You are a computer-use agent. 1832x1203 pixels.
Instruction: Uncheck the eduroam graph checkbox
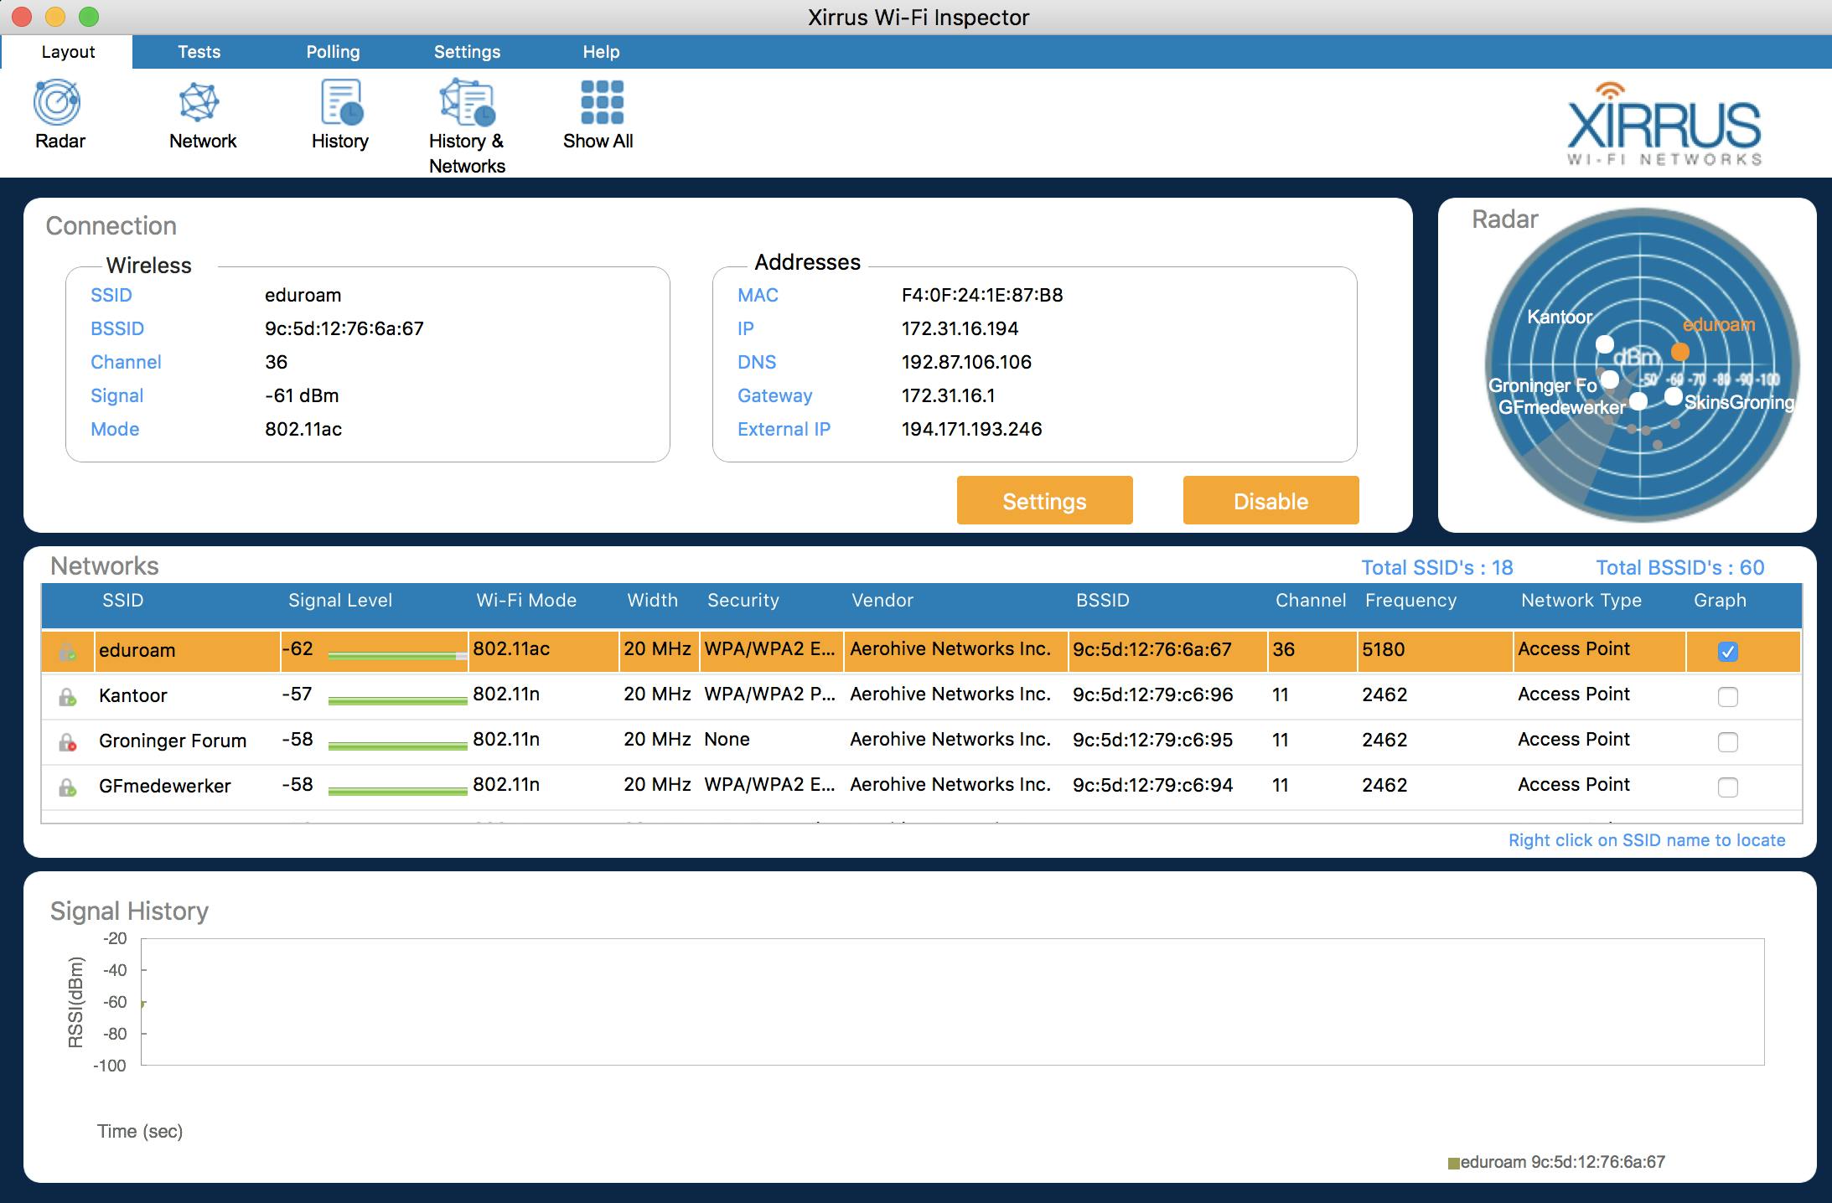1727,652
